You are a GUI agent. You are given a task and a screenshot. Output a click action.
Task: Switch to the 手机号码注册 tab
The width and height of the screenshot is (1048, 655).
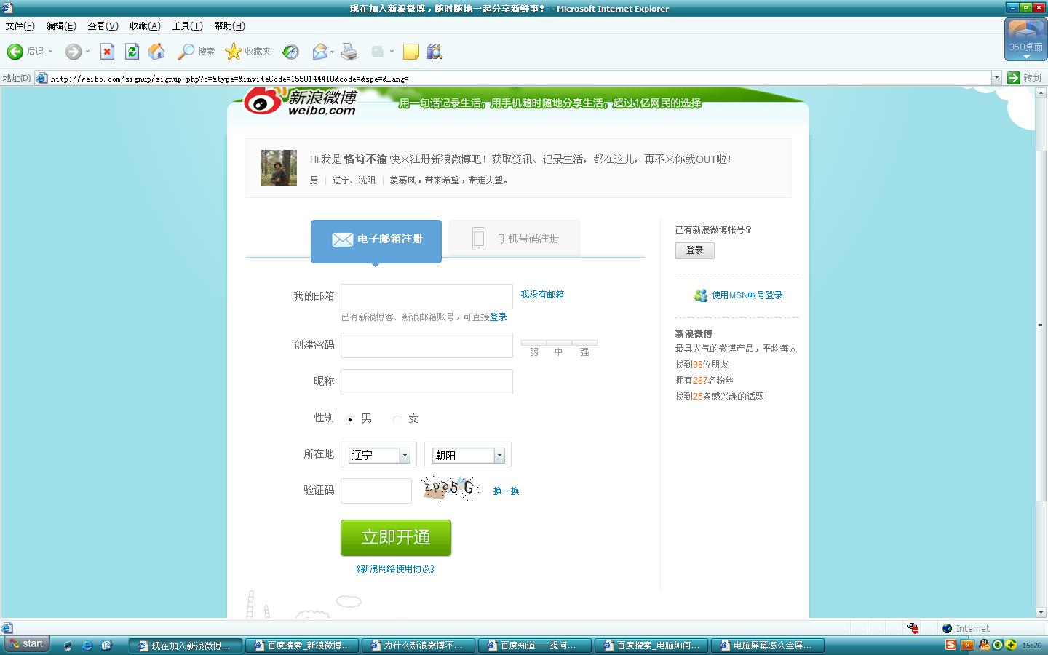(x=514, y=238)
